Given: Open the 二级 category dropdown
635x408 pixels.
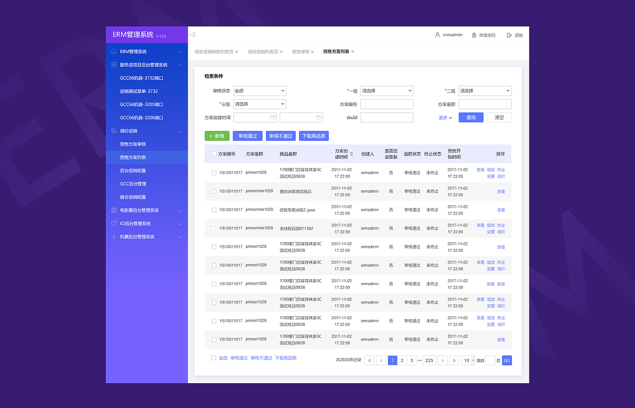Looking at the screenshot, I should (485, 91).
